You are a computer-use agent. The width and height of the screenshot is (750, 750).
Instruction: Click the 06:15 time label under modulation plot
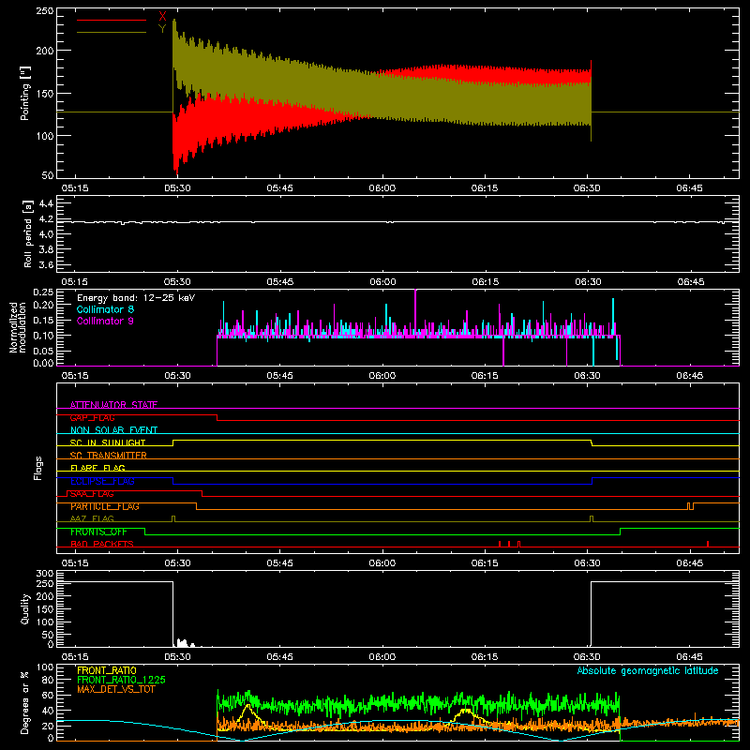tap(485, 376)
